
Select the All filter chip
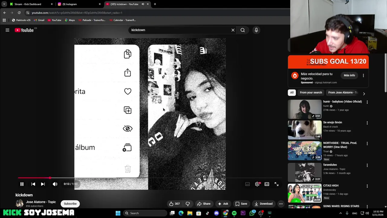click(x=292, y=93)
